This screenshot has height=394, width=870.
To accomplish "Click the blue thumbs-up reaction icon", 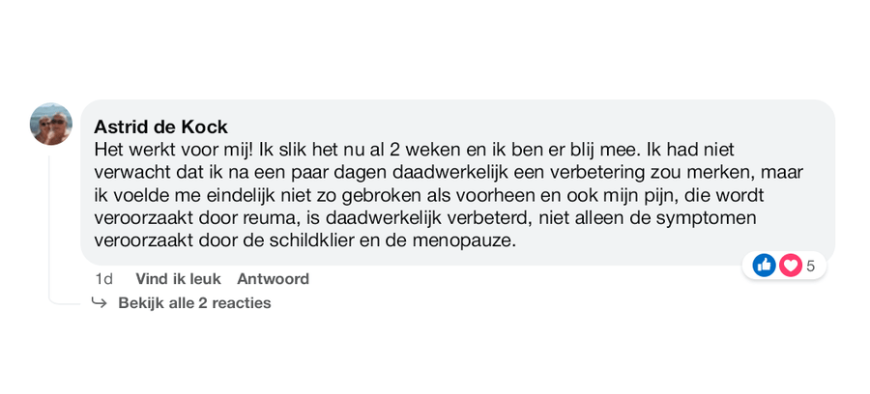I will [764, 266].
